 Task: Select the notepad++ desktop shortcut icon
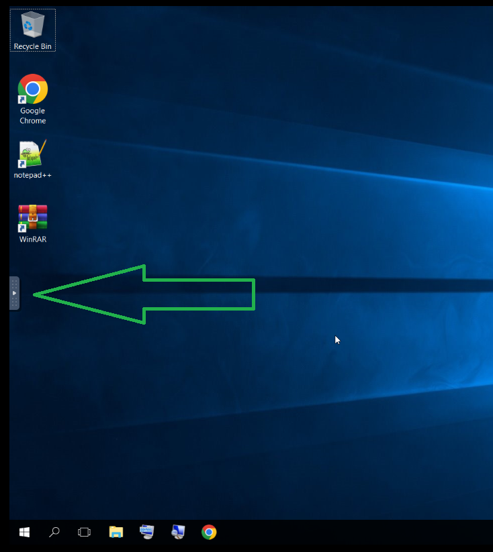(32, 154)
